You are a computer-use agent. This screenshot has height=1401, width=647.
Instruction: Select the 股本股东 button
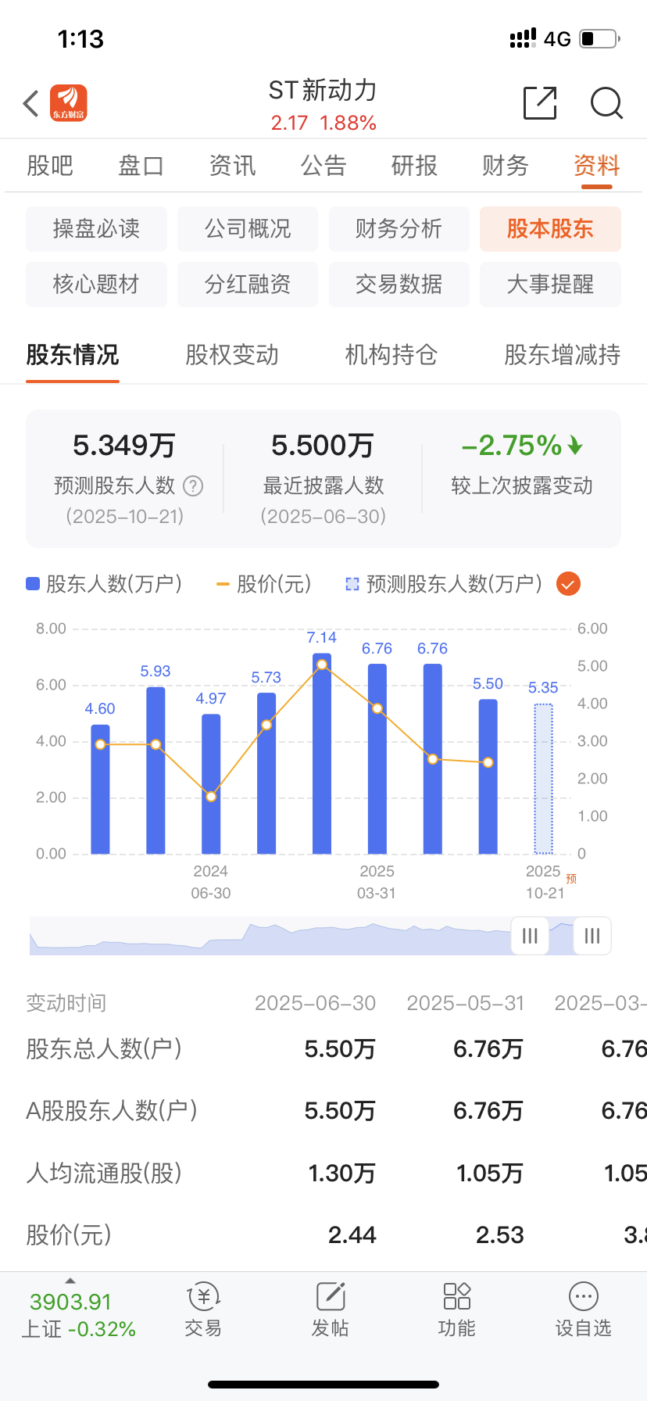click(550, 229)
